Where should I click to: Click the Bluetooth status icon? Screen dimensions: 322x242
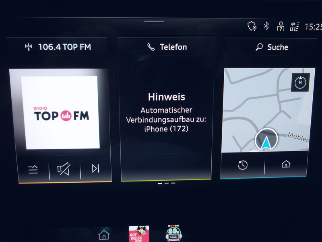(266, 26)
